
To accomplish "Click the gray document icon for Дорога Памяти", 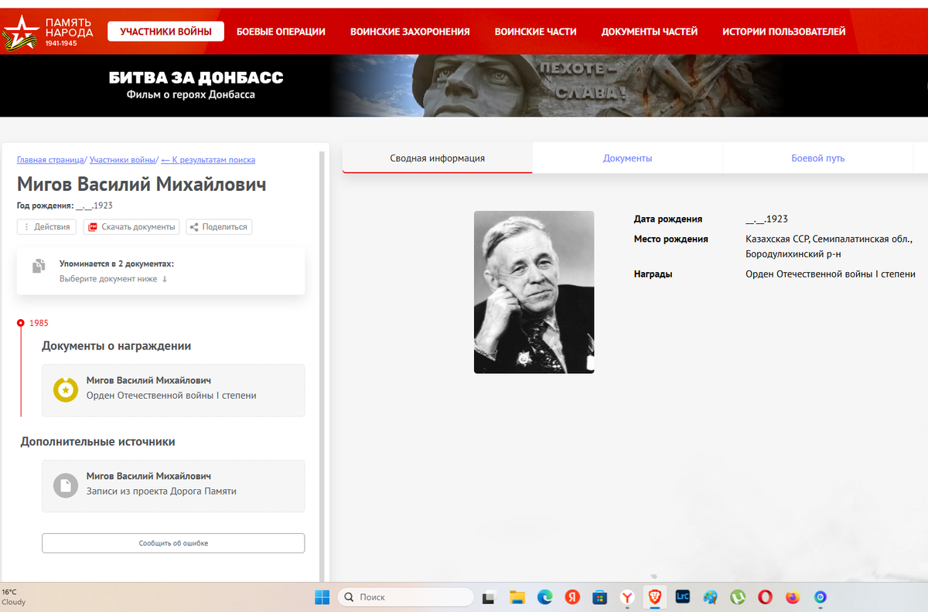I will coord(66,486).
